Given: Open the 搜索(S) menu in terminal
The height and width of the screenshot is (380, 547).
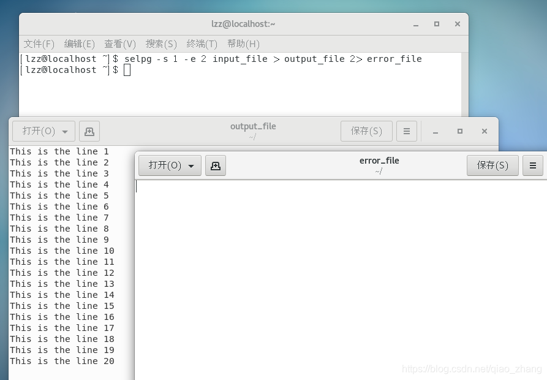Looking at the screenshot, I should (161, 44).
